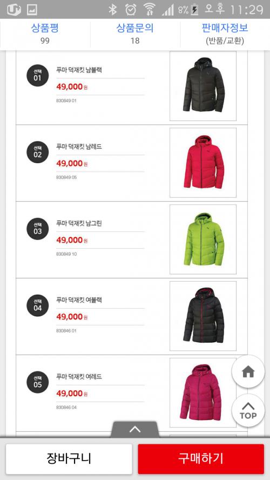This screenshot has height=480, width=270.
Task: Open the red men's jacket thumbnail
Action: tap(203, 163)
